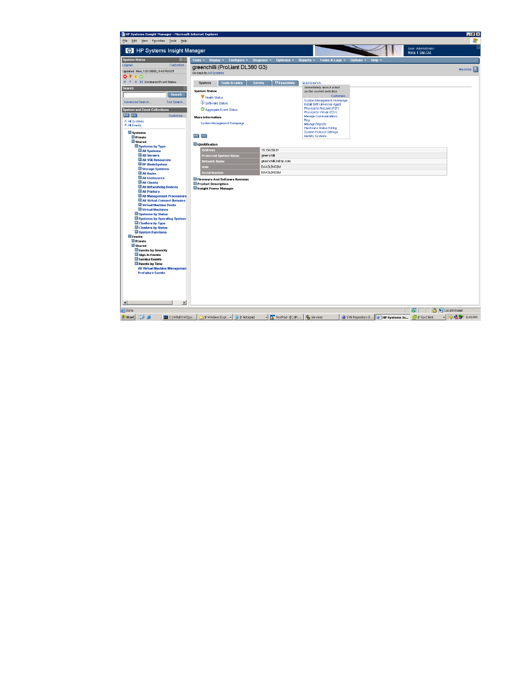Switch to the Events tab

tap(259, 83)
